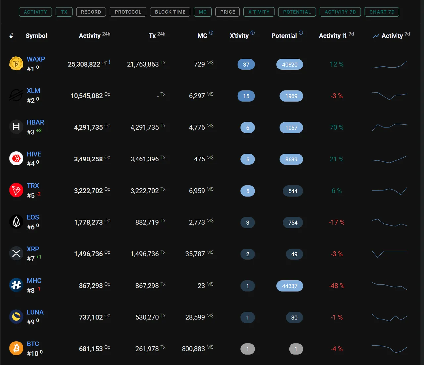Toggle the RECORD column filter
The height and width of the screenshot is (365, 424).
coord(91,12)
